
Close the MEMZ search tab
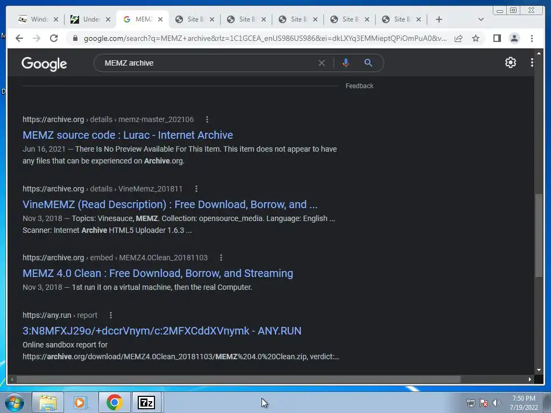[160, 19]
